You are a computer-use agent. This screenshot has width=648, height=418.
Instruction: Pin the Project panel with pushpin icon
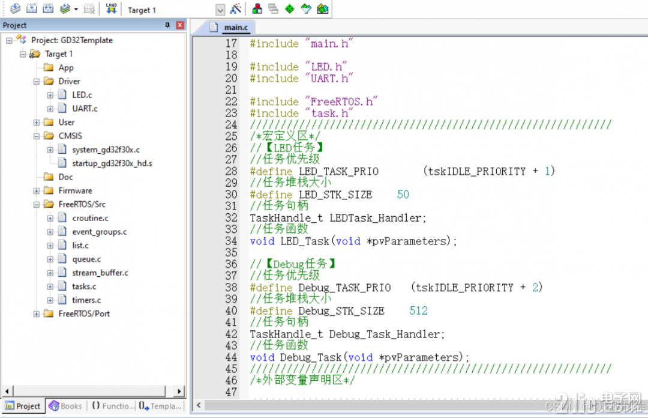[x=167, y=25]
